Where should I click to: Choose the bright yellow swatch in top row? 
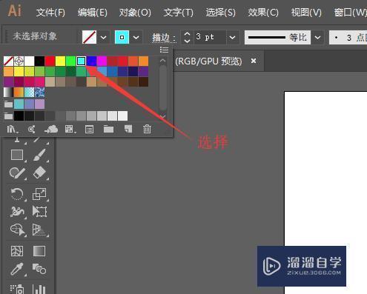coord(60,61)
